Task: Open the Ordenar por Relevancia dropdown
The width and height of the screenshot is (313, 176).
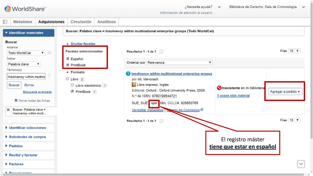Action: [x=179, y=62]
